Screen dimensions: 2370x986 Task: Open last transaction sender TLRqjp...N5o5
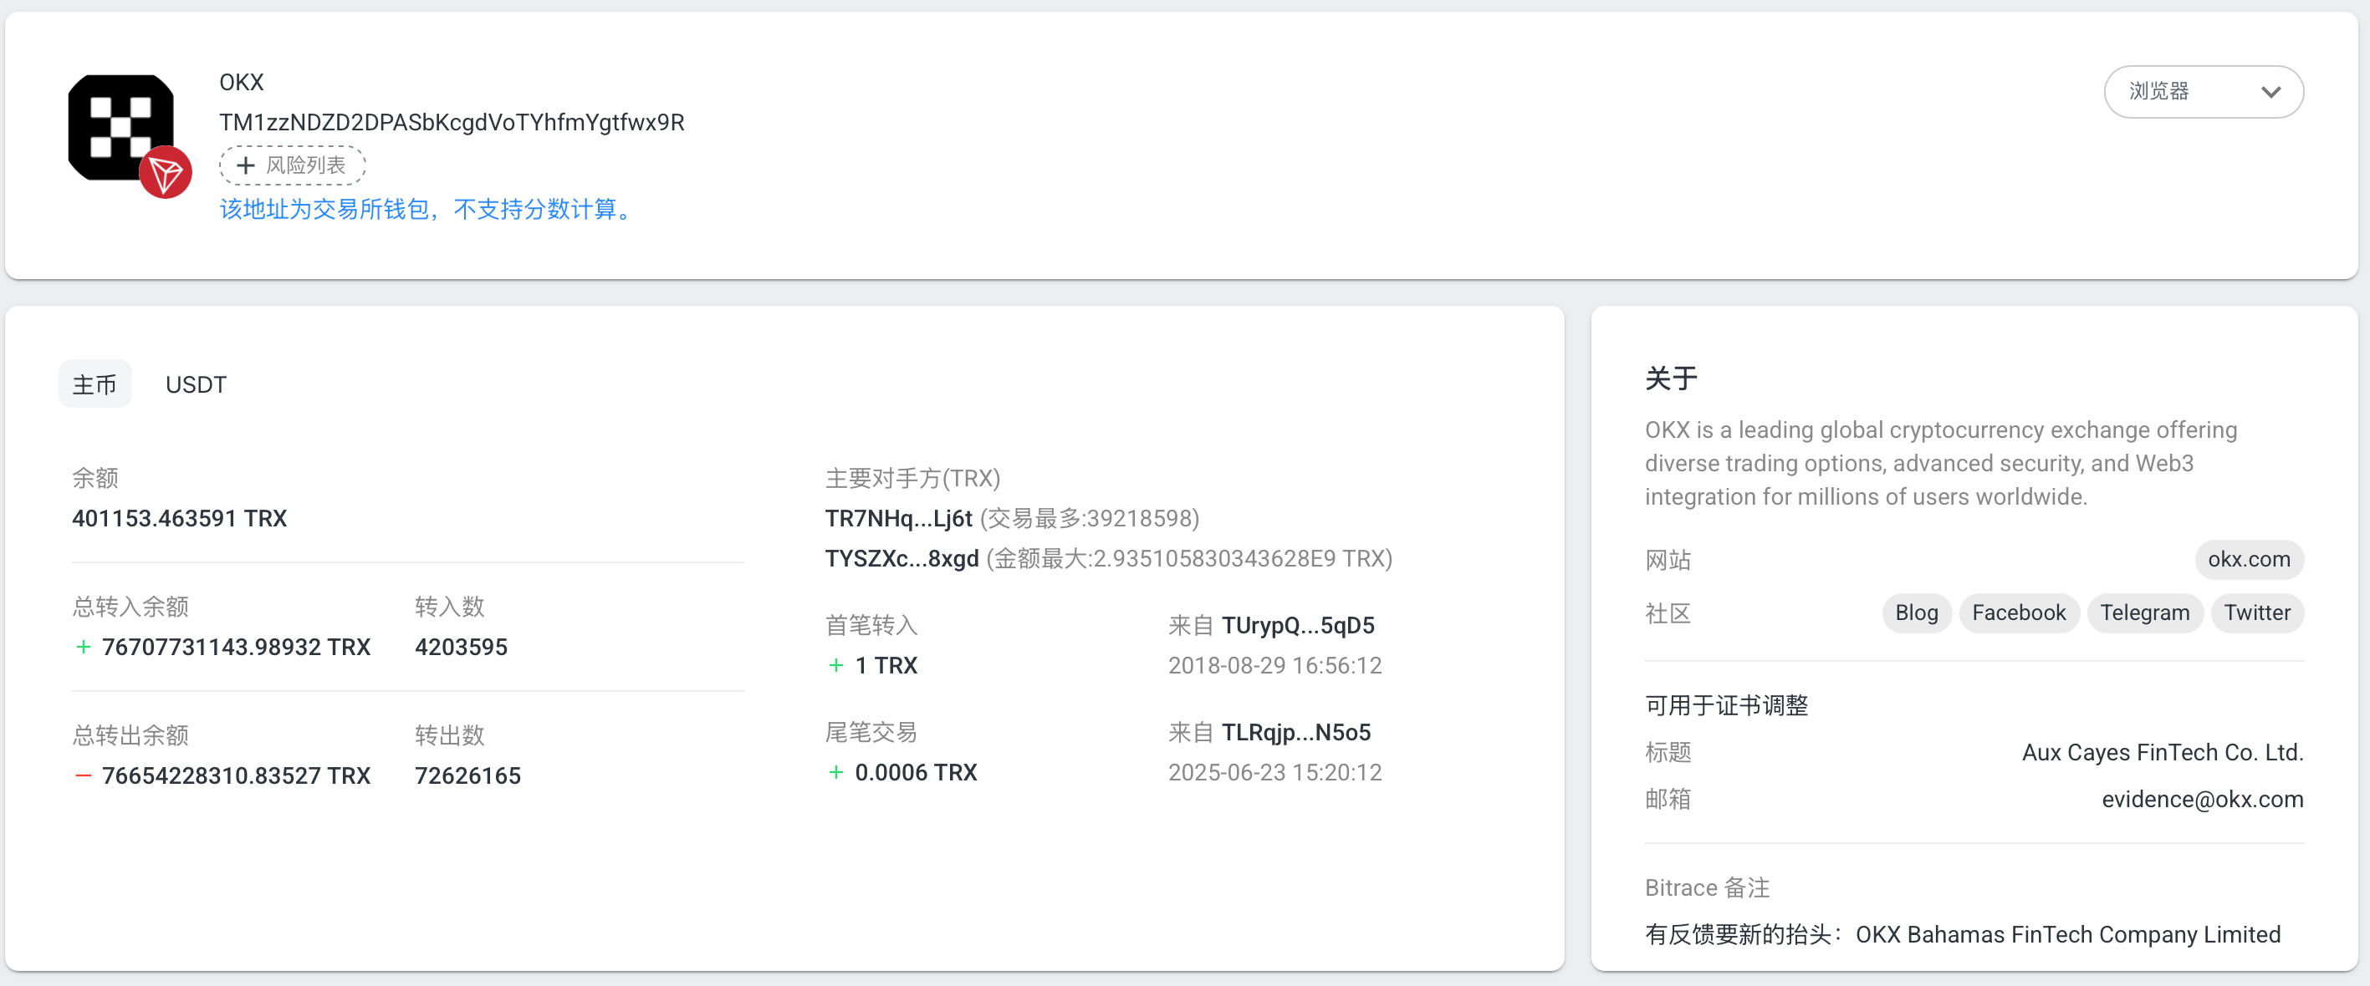point(1295,732)
